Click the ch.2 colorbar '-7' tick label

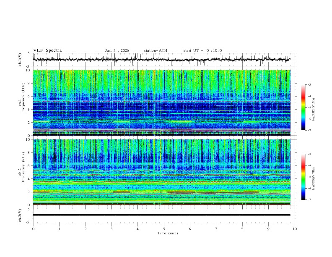click(309, 199)
